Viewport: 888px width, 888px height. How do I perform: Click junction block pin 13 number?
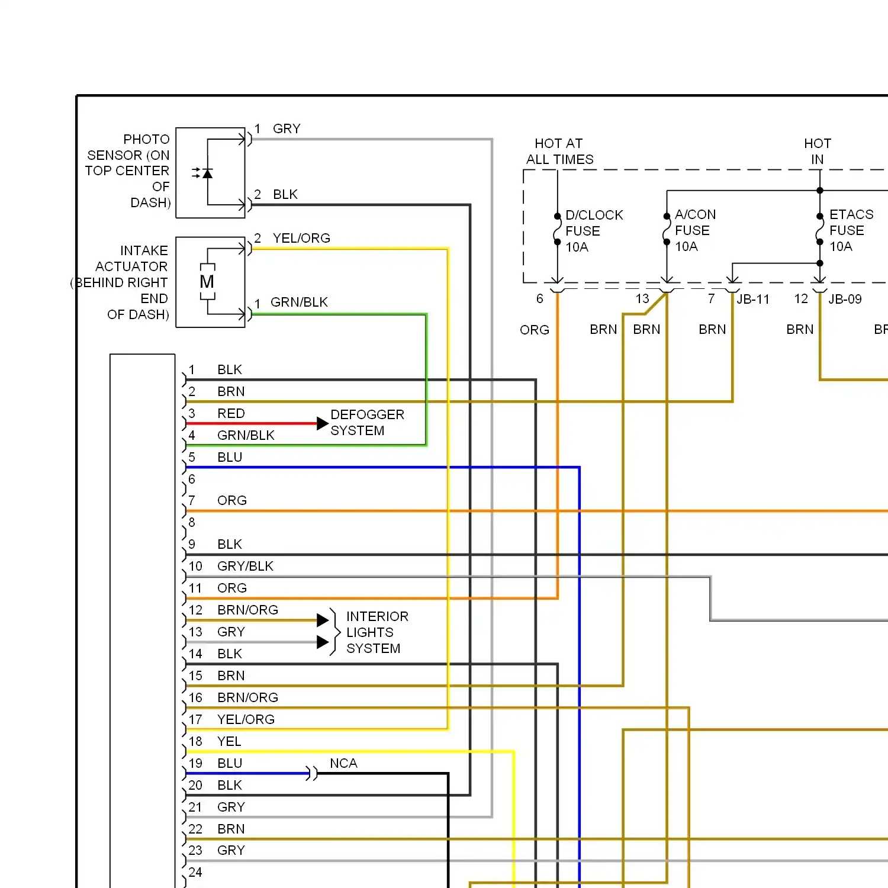[642, 299]
